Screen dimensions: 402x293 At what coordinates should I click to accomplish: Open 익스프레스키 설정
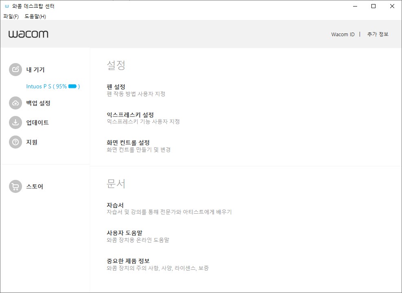(130, 115)
